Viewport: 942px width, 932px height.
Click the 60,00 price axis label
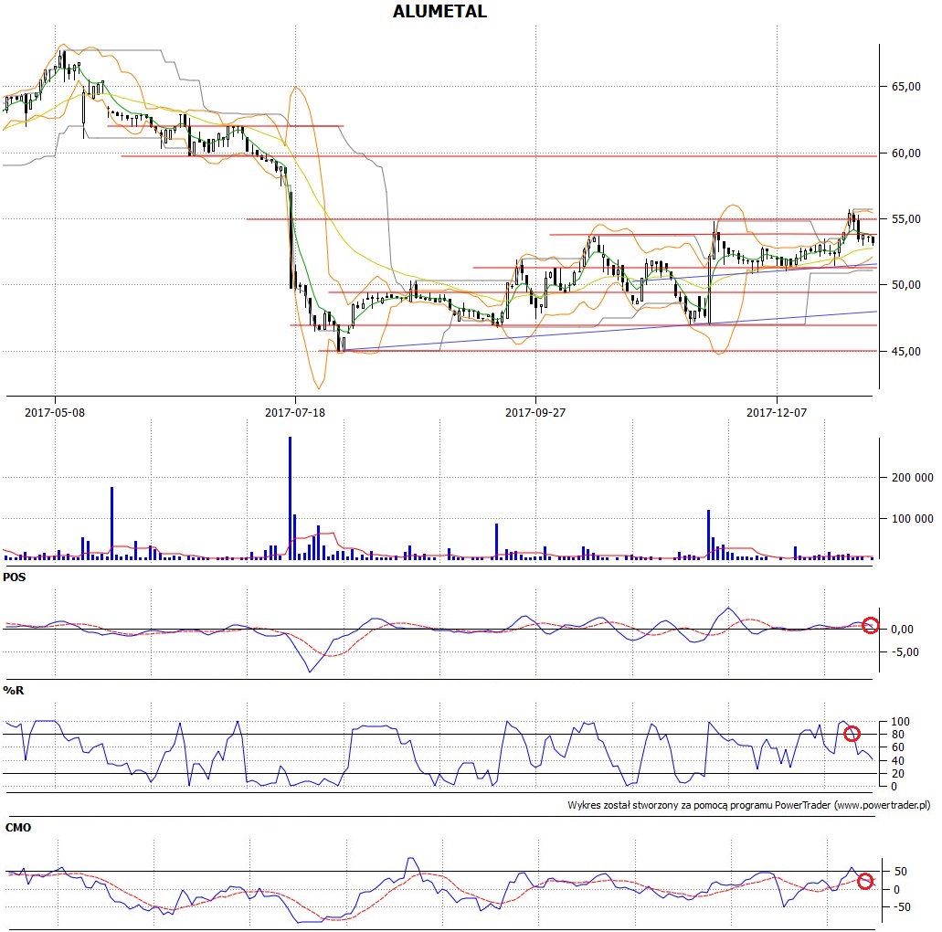pyautogui.click(x=906, y=154)
